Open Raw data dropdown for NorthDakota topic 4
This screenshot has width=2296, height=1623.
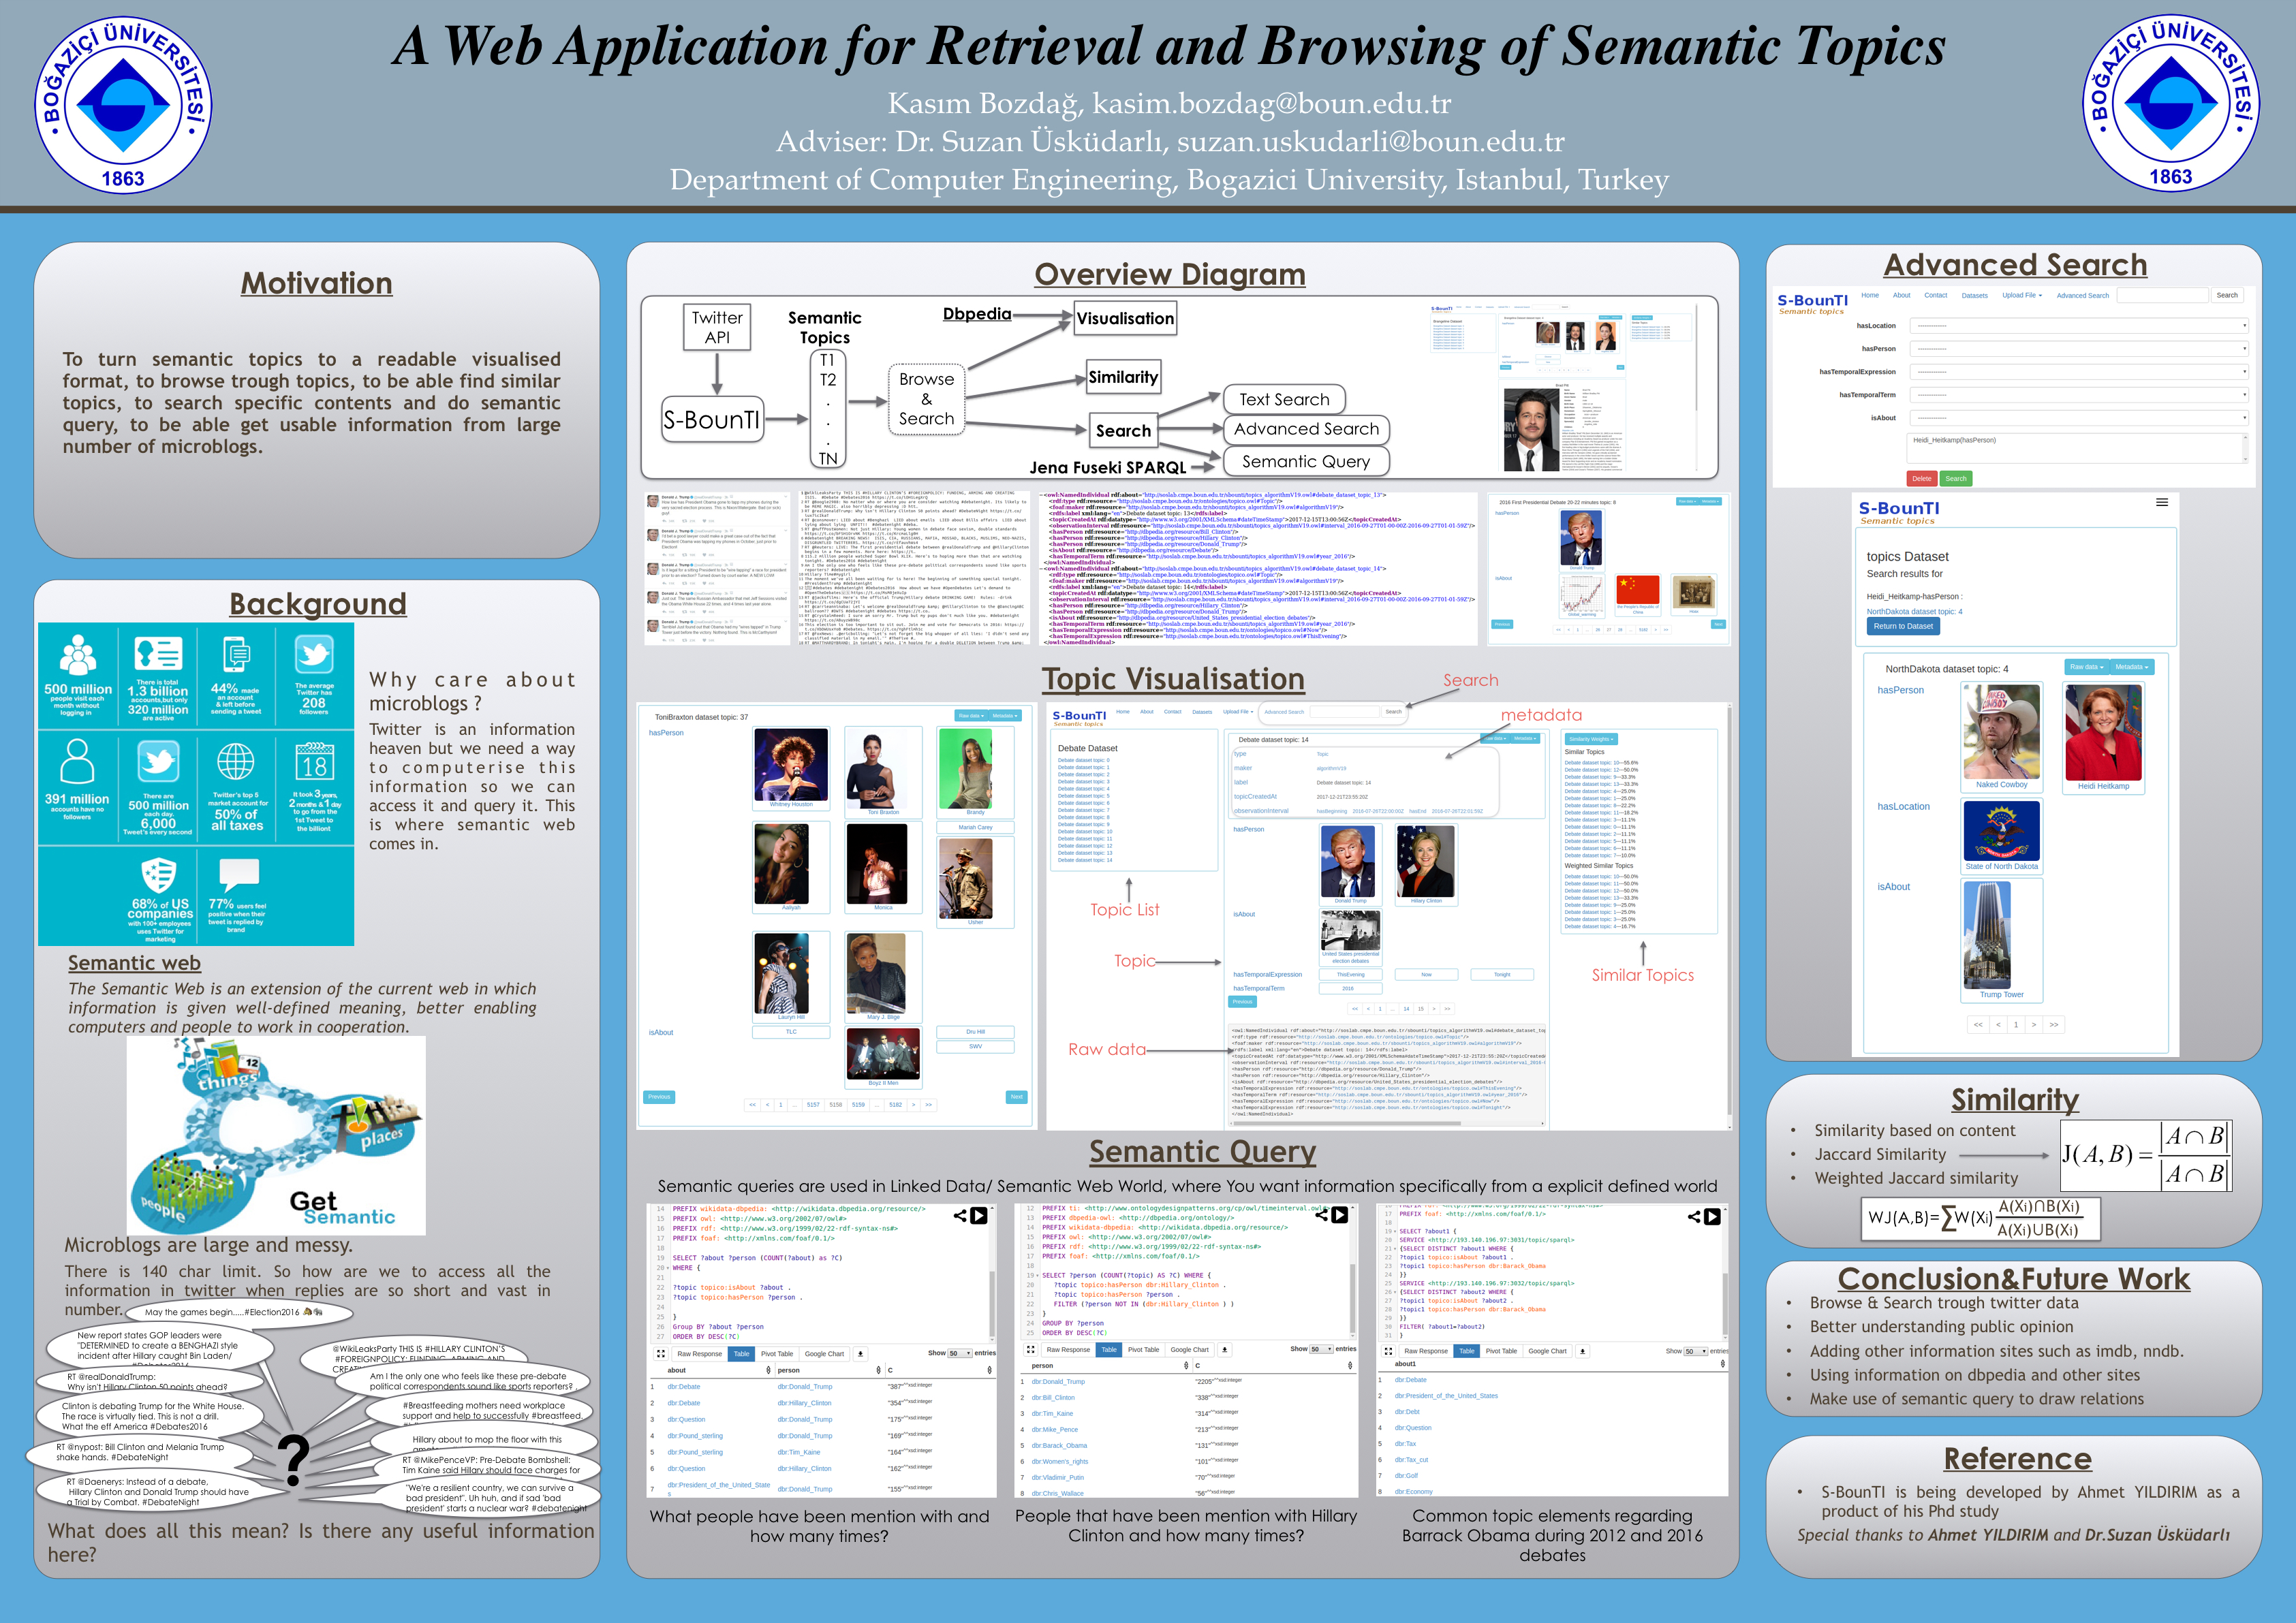2086,667
